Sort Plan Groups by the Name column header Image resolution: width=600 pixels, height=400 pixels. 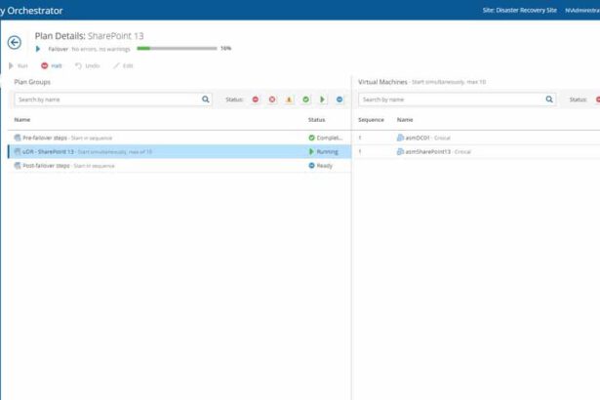point(22,120)
